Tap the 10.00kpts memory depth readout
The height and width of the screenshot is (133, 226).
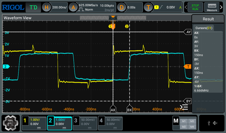coord(107,5)
